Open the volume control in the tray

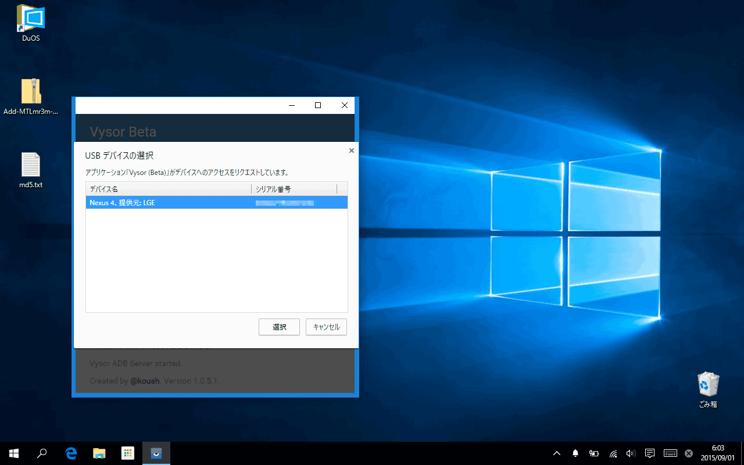[631, 453]
